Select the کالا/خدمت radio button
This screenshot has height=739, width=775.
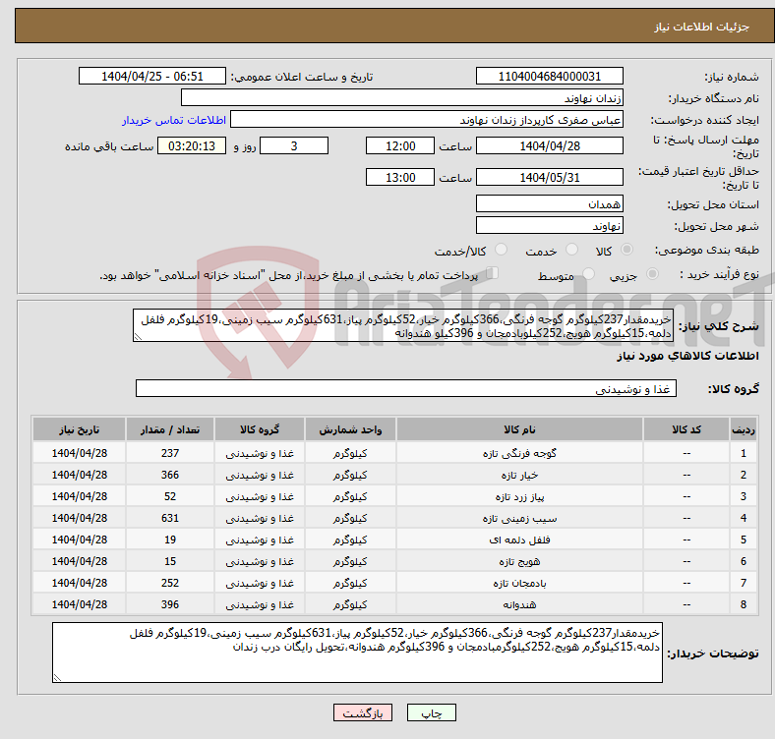[x=502, y=250]
